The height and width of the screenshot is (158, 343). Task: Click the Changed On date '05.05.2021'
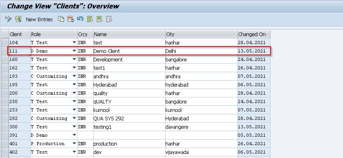point(254,136)
